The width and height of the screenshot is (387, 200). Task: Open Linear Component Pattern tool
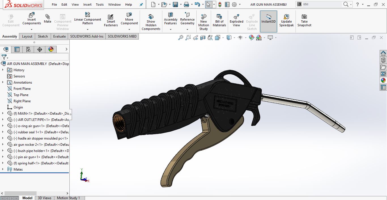[x=88, y=19]
